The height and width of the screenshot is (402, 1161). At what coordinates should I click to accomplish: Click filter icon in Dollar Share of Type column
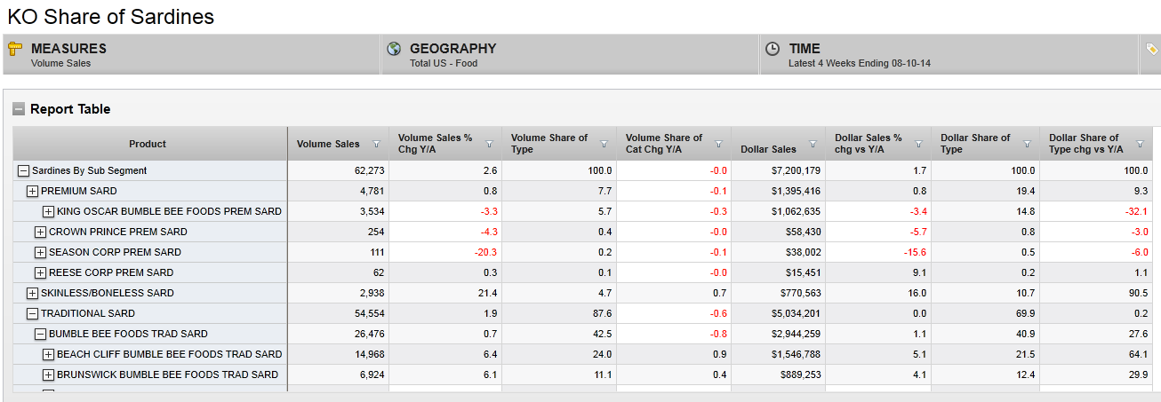[x=1027, y=144]
